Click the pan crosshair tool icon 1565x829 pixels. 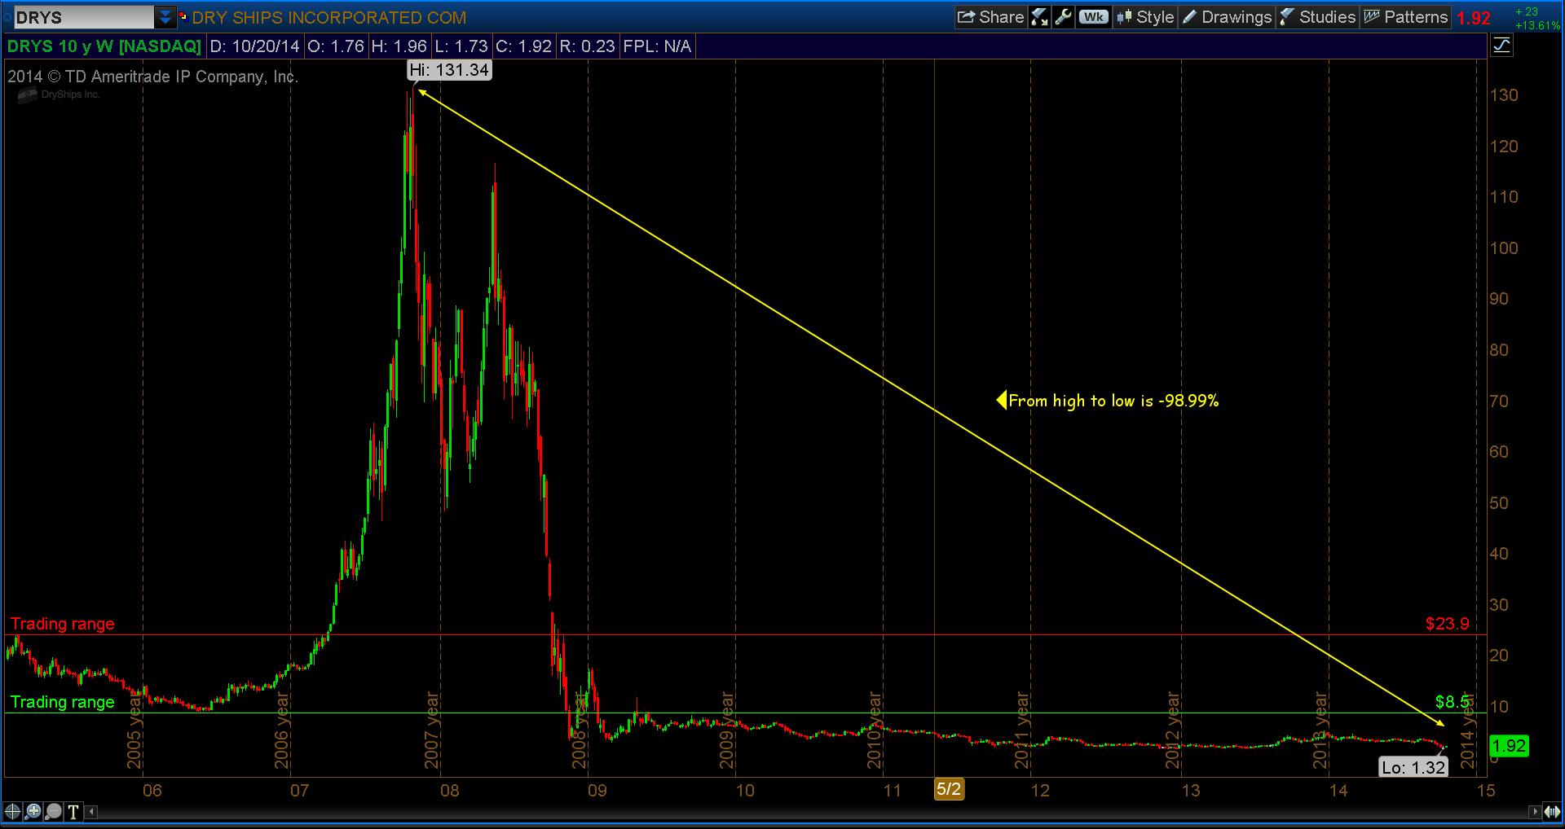12,811
